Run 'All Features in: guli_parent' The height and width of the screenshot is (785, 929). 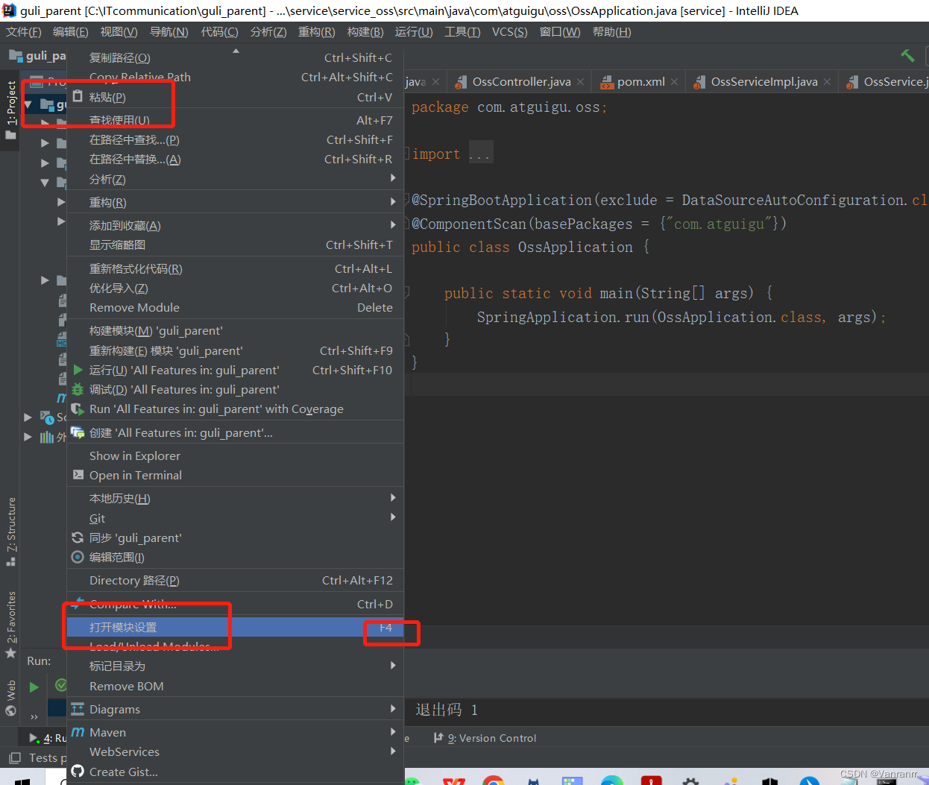coord(235,370)
